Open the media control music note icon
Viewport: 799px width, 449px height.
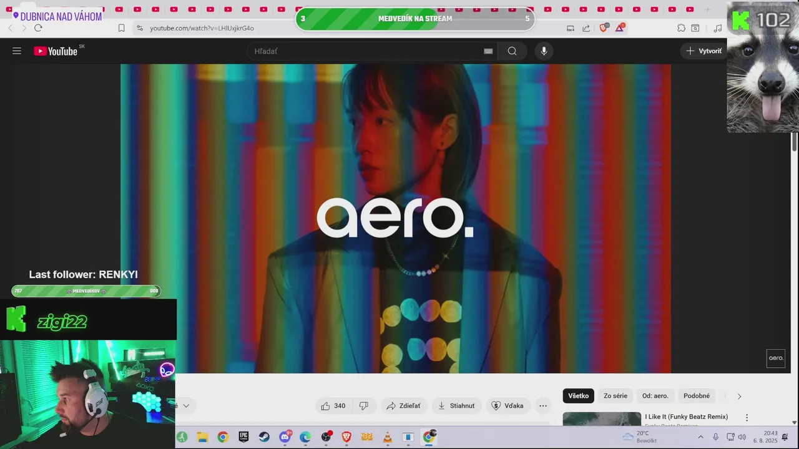click(x=718, y=28)
